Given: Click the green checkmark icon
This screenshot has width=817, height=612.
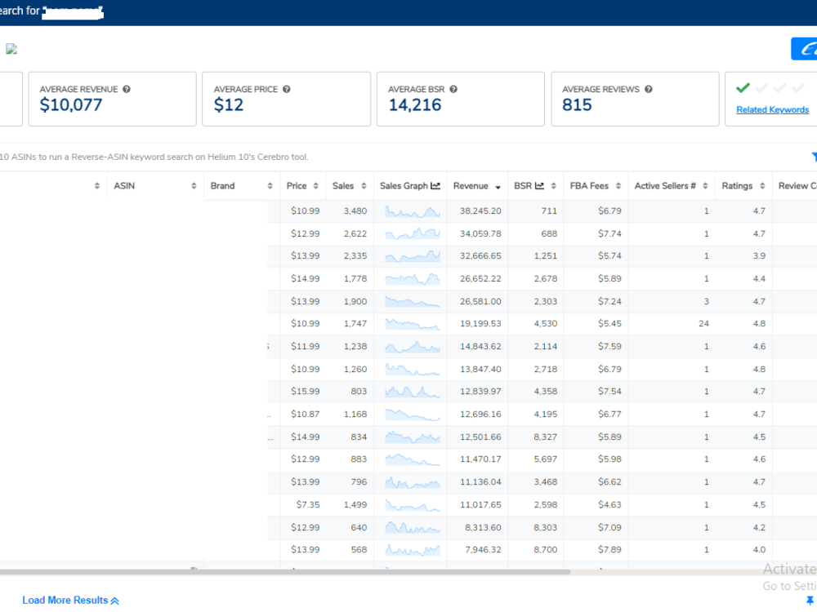Looking at the screenshot, I should 743,88.
